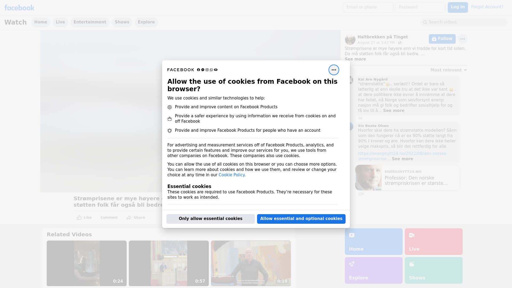Open the Forgot Account link
The height and width of the screenshot is (288, 512).
click(x=487, y=7)
